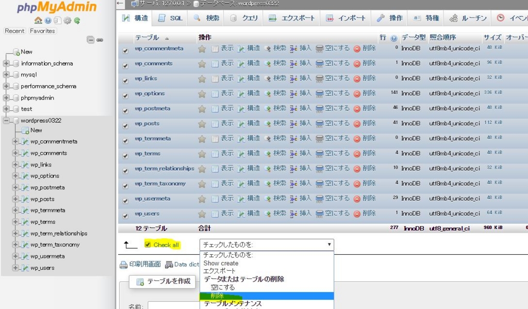The image size is (528, 309).
Task: Expand wp_users in the sidebar tree
Action: [x=15, y=268]
